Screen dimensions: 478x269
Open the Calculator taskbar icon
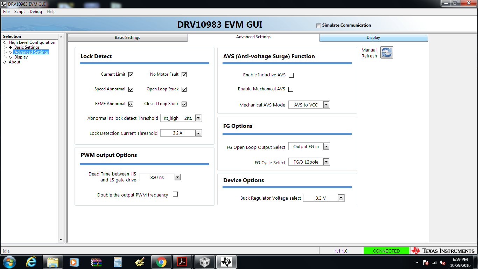pos(118,262)
